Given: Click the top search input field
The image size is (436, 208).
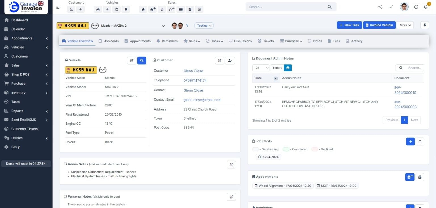Looking at the screenshot, I should tap(287, 7).
